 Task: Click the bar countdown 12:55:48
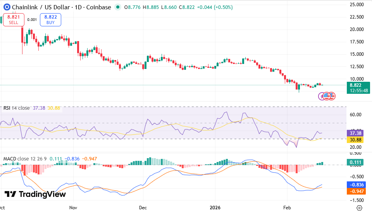[x=359, y=91]
